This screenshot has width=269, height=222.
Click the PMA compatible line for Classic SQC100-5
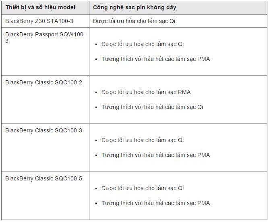click(x=155, y=203)
